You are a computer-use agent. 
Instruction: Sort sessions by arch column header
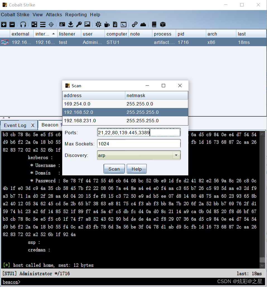pos(221,34)
